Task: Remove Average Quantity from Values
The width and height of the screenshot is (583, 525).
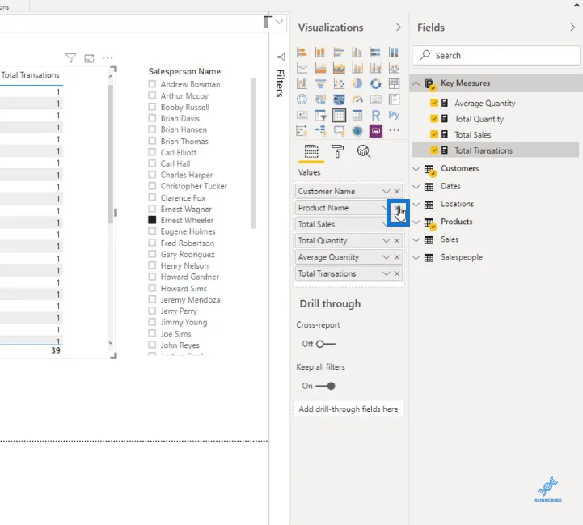Action: click(x=397, y=257)
